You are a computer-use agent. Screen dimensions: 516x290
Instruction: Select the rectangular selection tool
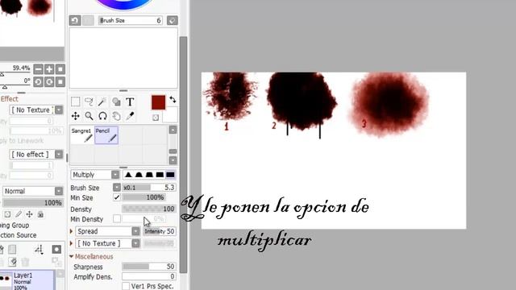[x=75, y=102]
